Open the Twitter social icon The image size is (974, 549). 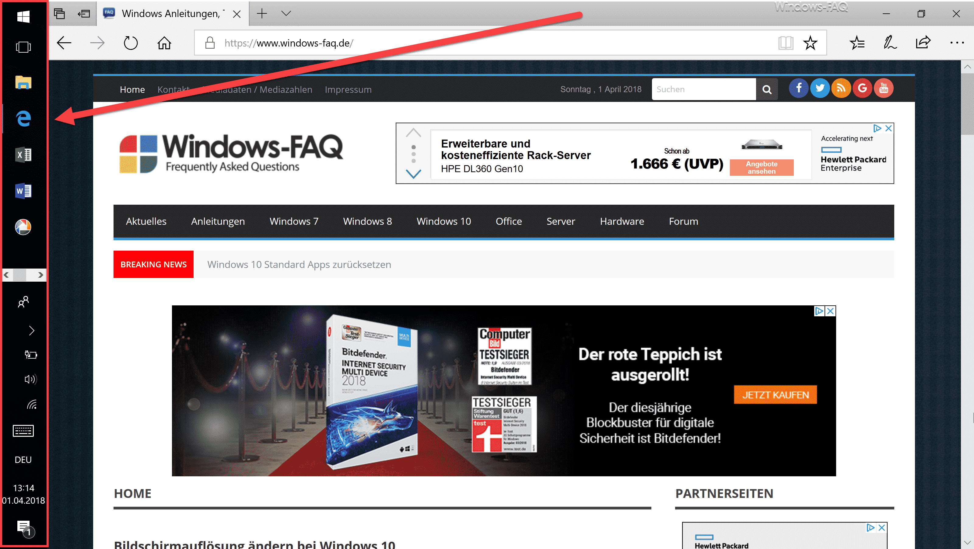click(x=820, y=89)
